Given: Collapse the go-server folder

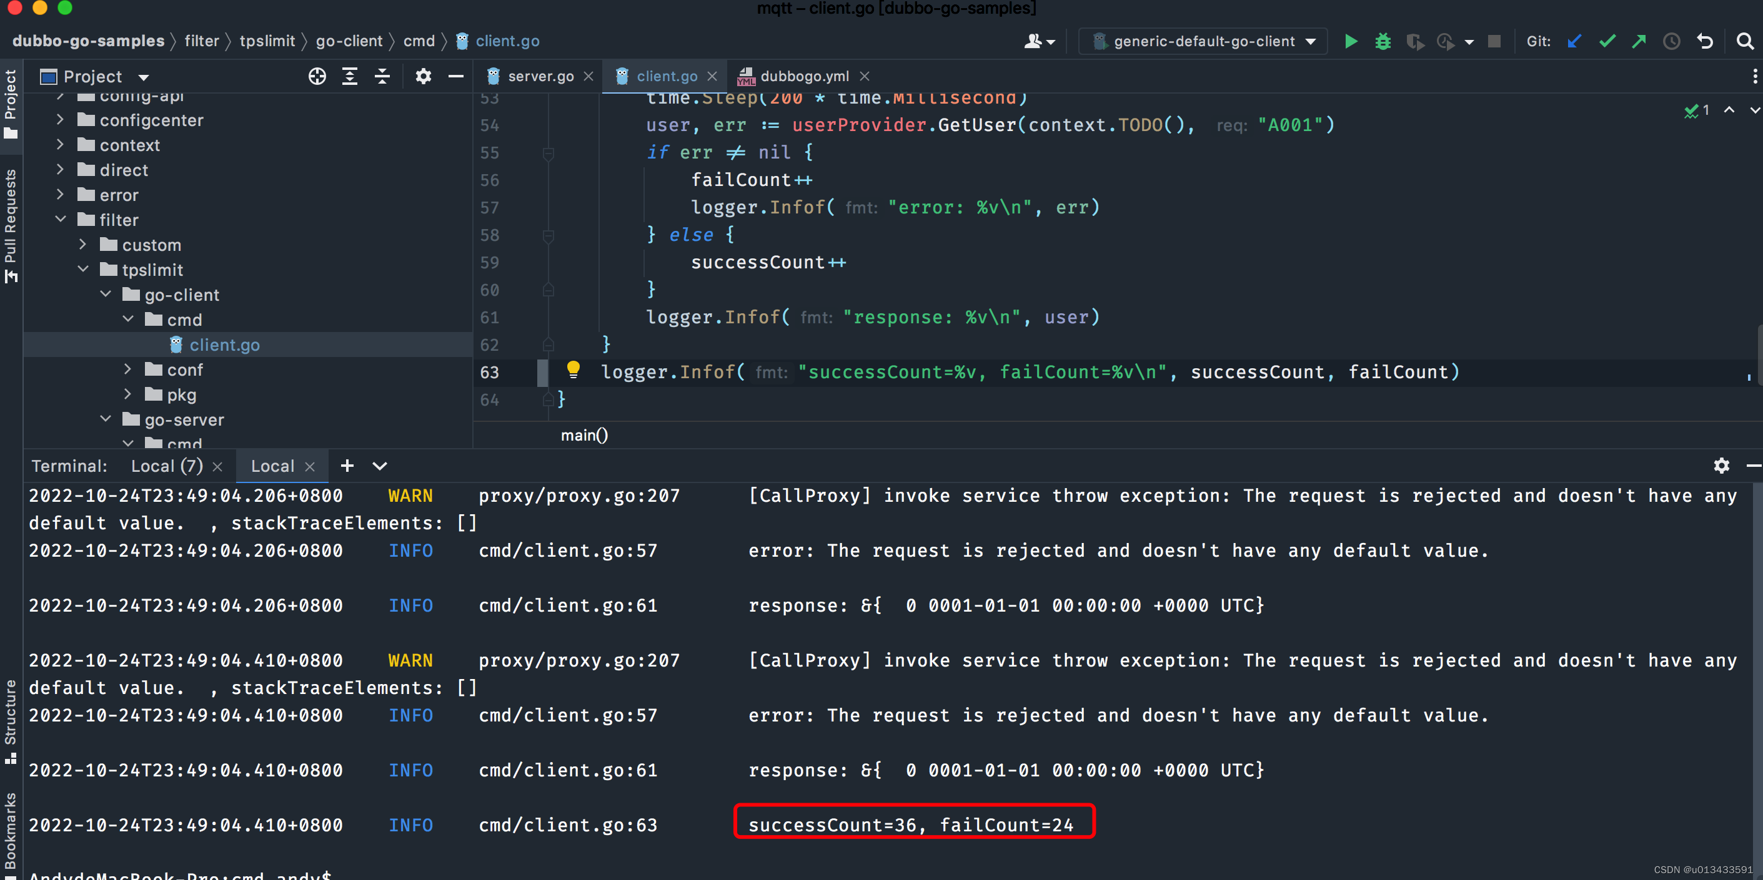Looking at the screenshot, I should [x=106, y=419].
